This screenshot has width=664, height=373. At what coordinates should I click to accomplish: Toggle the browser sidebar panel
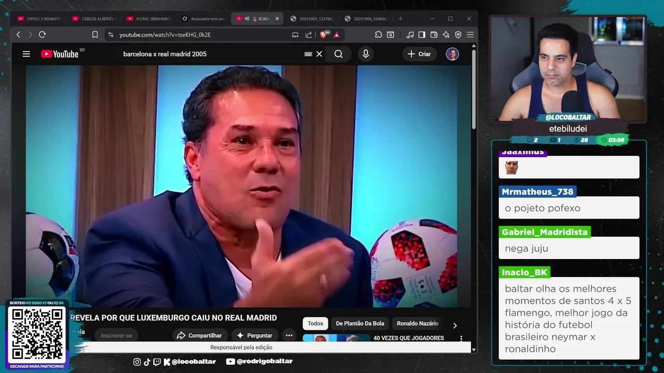pos(422,35)
